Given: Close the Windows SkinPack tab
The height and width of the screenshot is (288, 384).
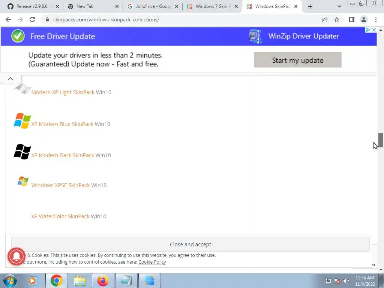Looking at the screenshot, I should tap(296, 6).
